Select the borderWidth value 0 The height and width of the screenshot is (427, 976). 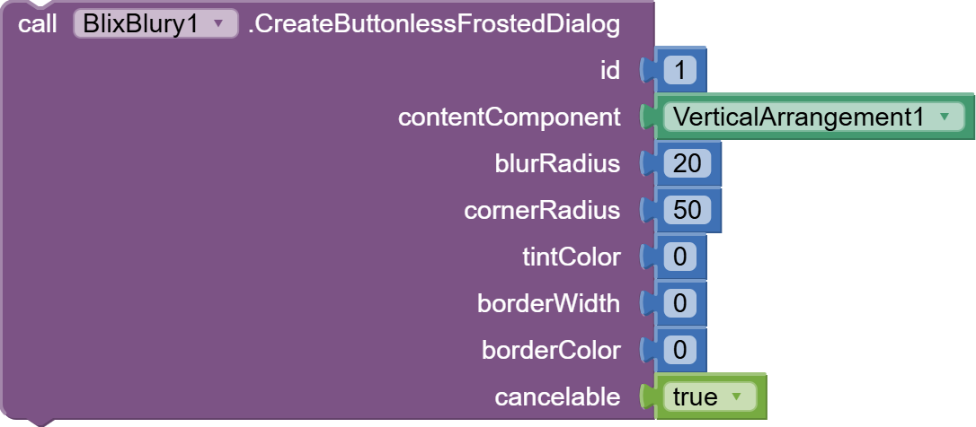coord(679,303)
